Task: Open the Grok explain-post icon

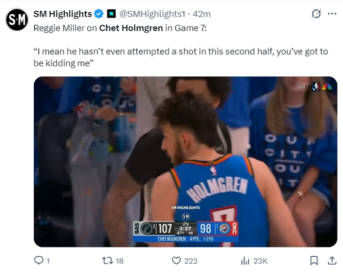Action: tap(317, 14)
